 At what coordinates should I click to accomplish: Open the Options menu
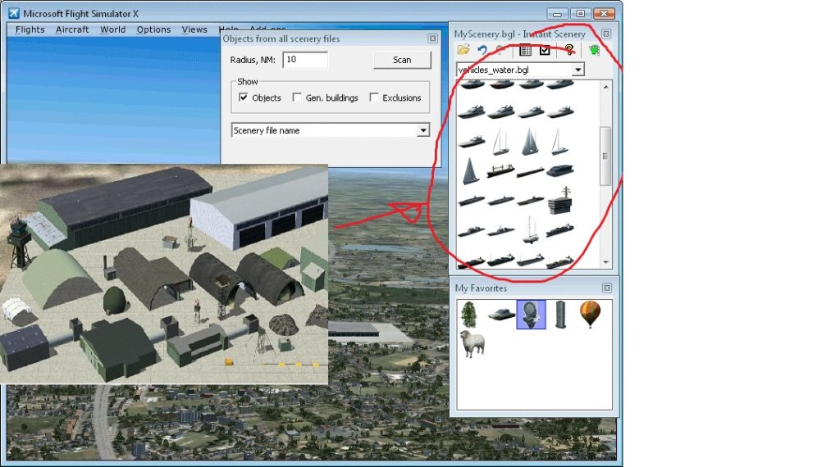coord(153,29)
